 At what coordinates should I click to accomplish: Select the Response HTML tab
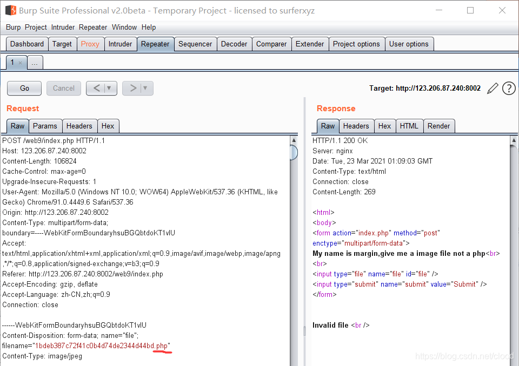click(409, 126)
